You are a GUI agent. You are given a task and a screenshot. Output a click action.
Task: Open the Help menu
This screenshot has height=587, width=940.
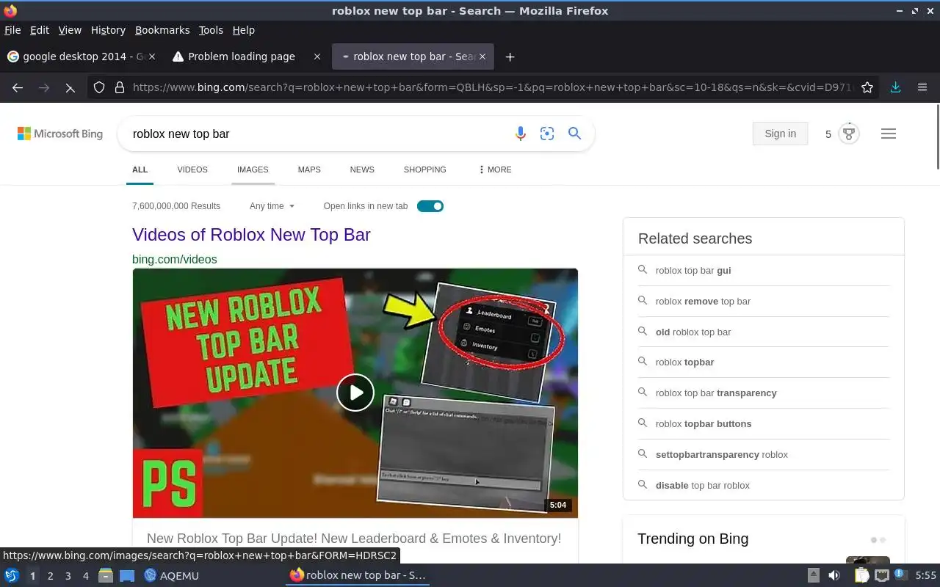[243, 30]
